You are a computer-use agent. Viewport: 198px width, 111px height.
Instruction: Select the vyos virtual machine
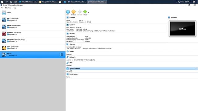(33, 48)
